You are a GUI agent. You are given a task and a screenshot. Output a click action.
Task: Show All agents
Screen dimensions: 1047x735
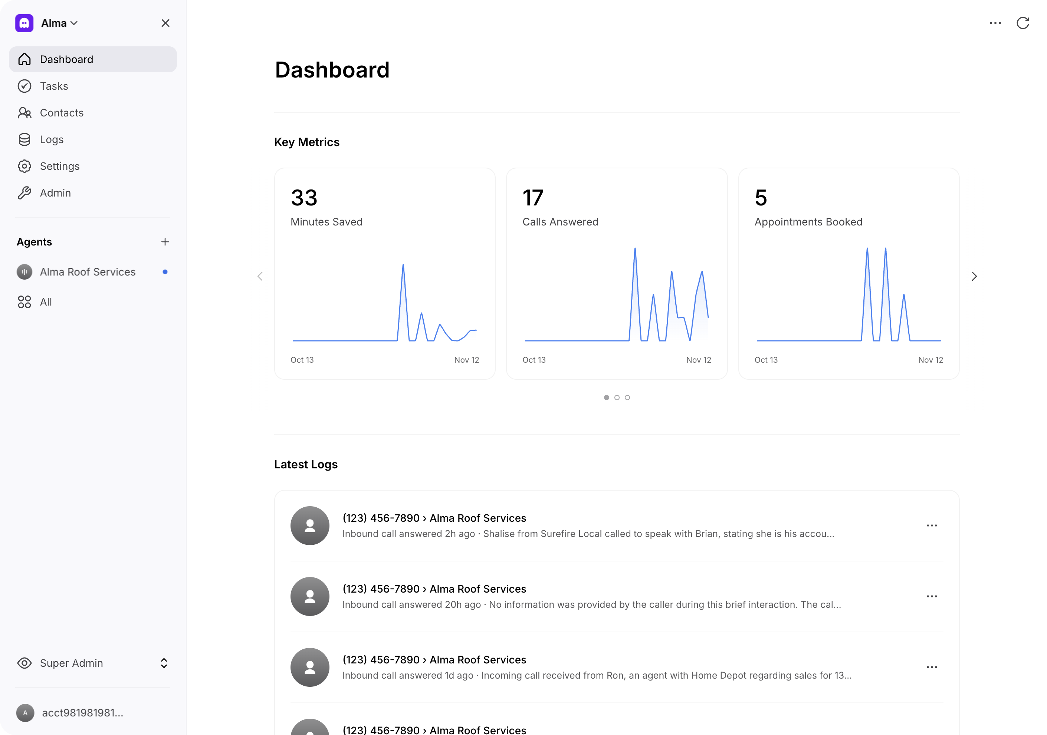(46, 302)
